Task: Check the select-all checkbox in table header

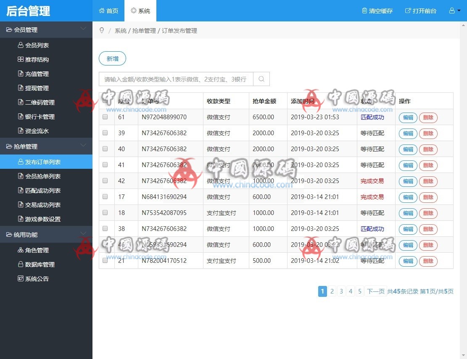Action: tap(105, 101)
